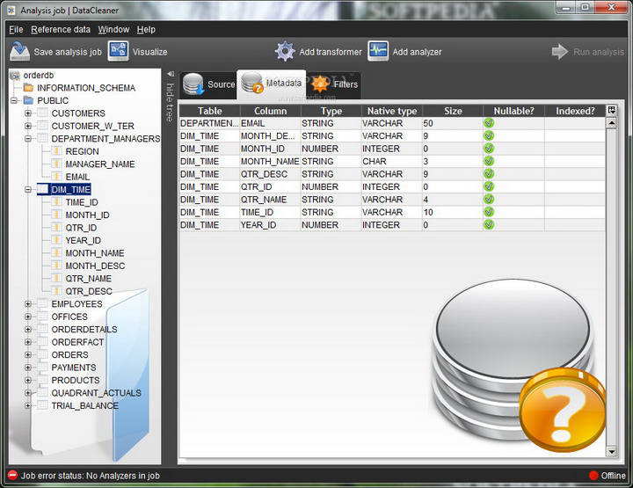Expand the PAYMENTS table node

pyautogui.click(x=28, y=368)
